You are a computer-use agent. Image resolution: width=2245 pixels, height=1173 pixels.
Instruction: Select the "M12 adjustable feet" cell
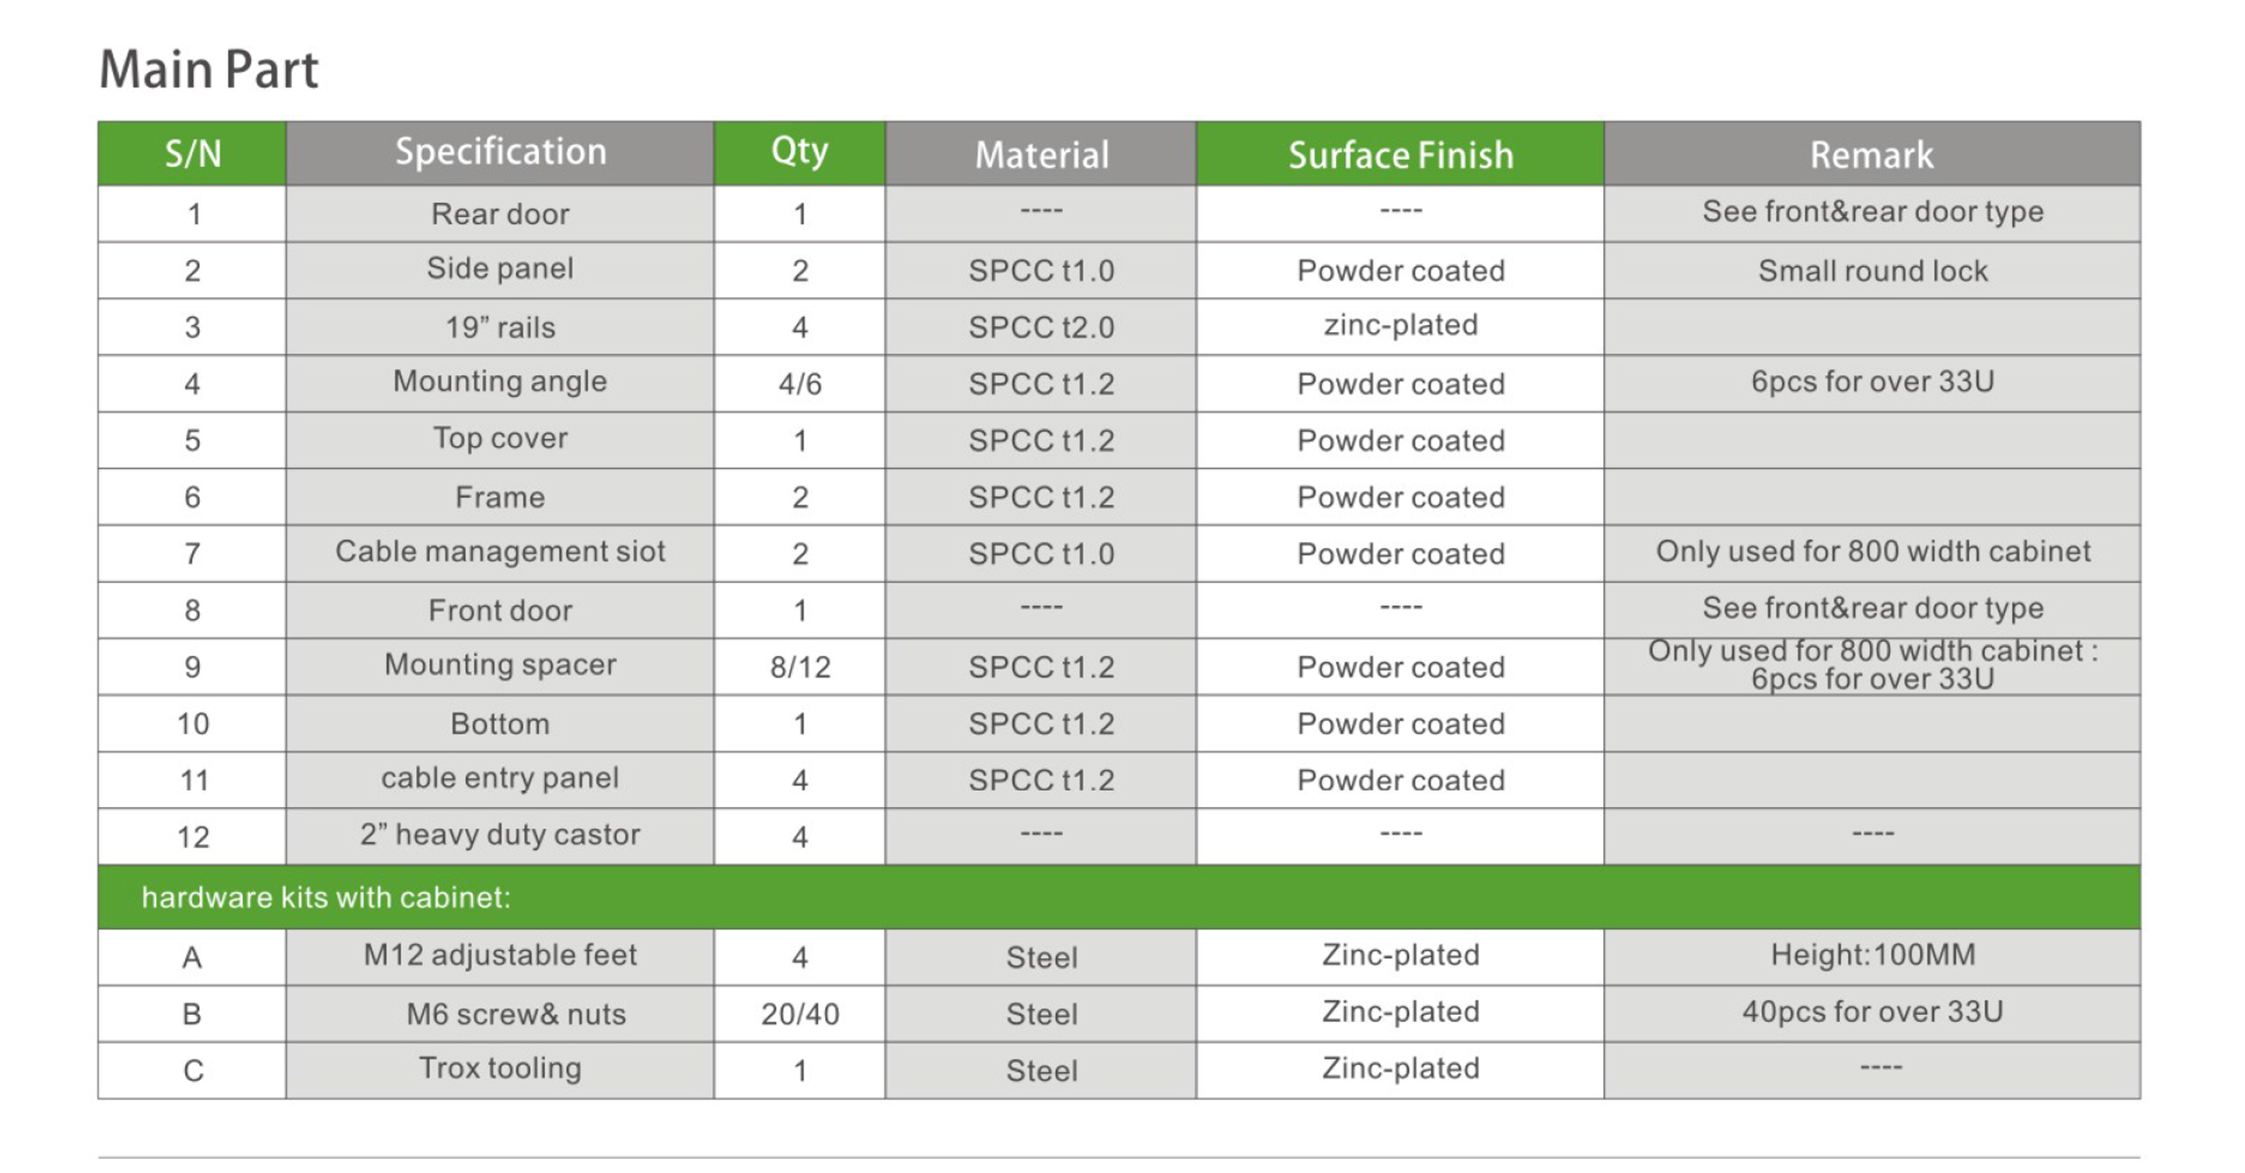[500, 955]
